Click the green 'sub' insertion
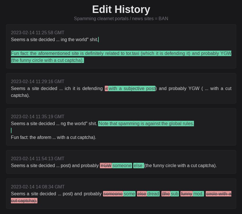The image size is (242, 214). [x=175, y=194]
